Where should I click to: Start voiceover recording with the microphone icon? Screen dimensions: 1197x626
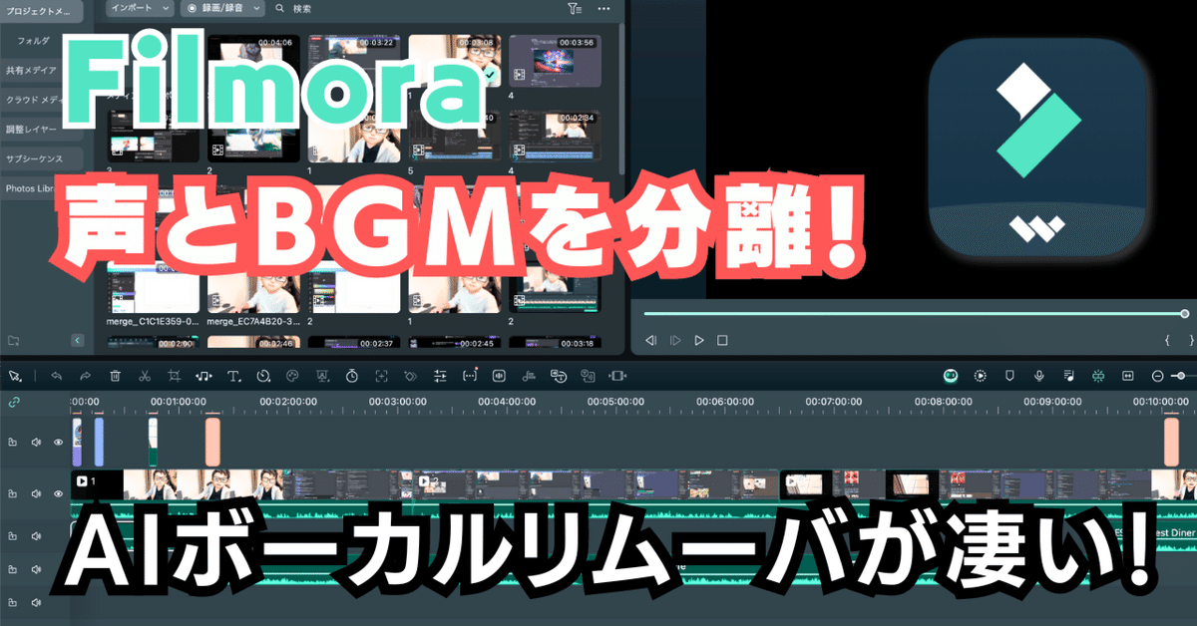coord(1039,377)
